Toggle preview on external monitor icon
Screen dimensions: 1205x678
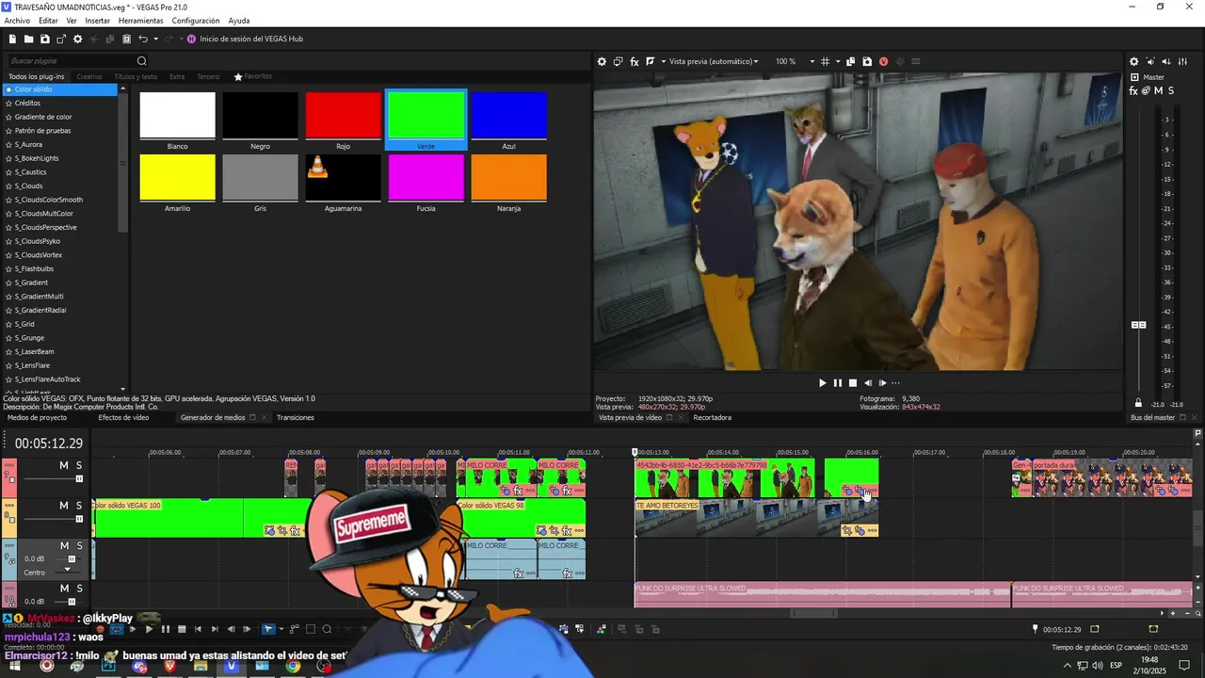pos(618,61)
